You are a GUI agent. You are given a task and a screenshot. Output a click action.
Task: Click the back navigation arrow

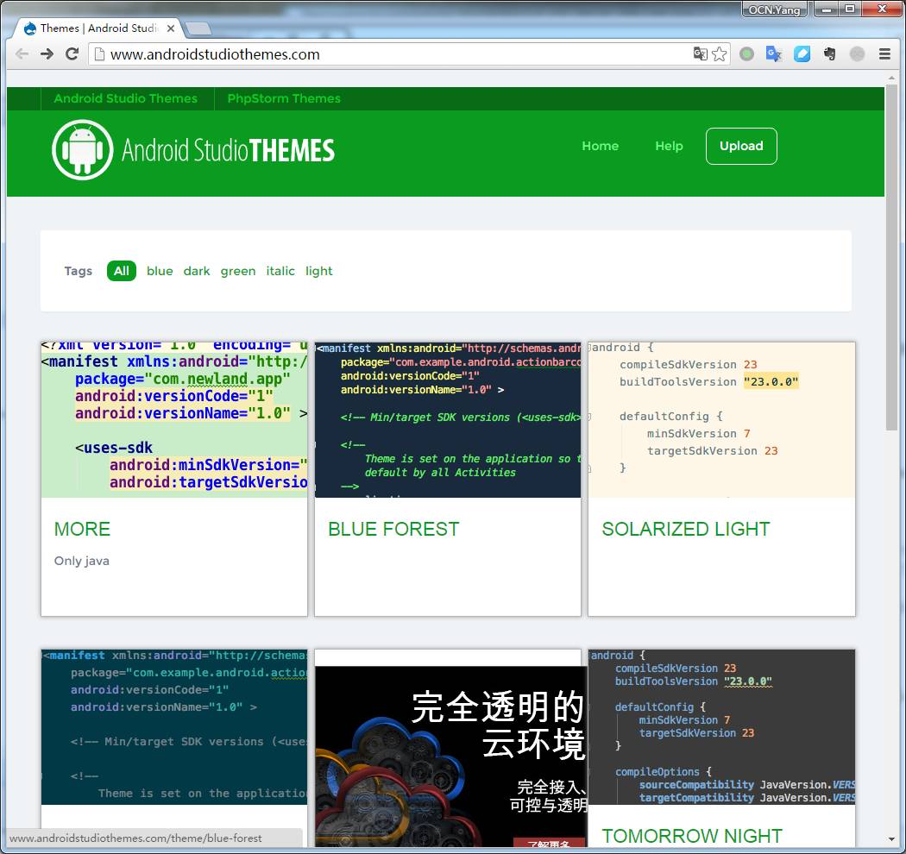coord(22,53)
